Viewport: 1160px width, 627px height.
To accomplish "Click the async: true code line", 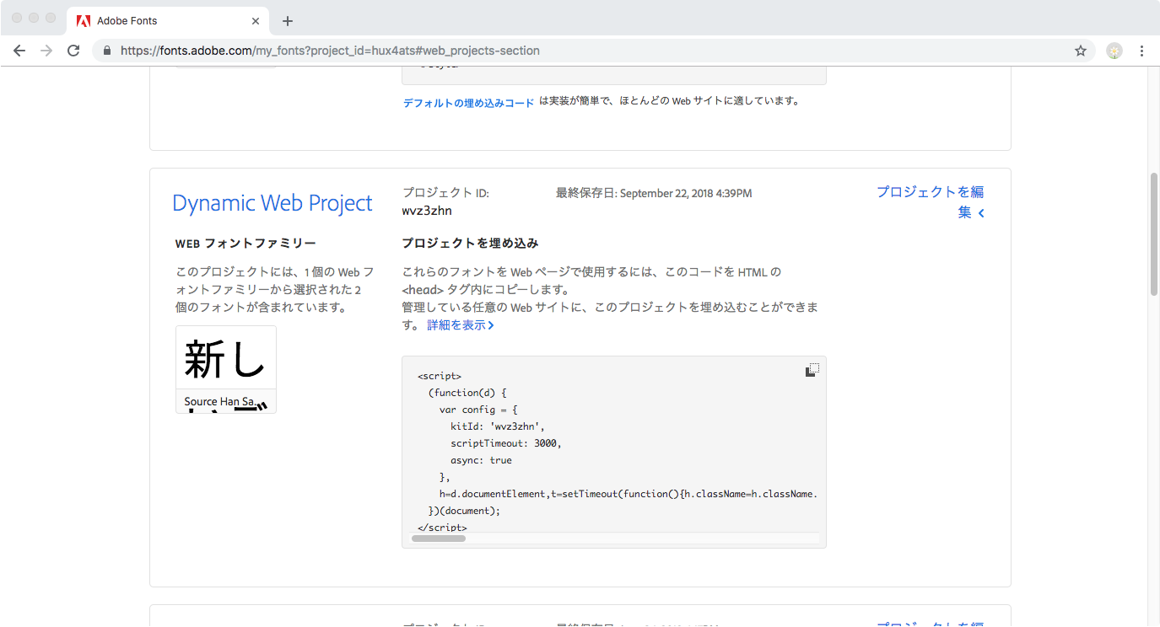I will (481, 460).
